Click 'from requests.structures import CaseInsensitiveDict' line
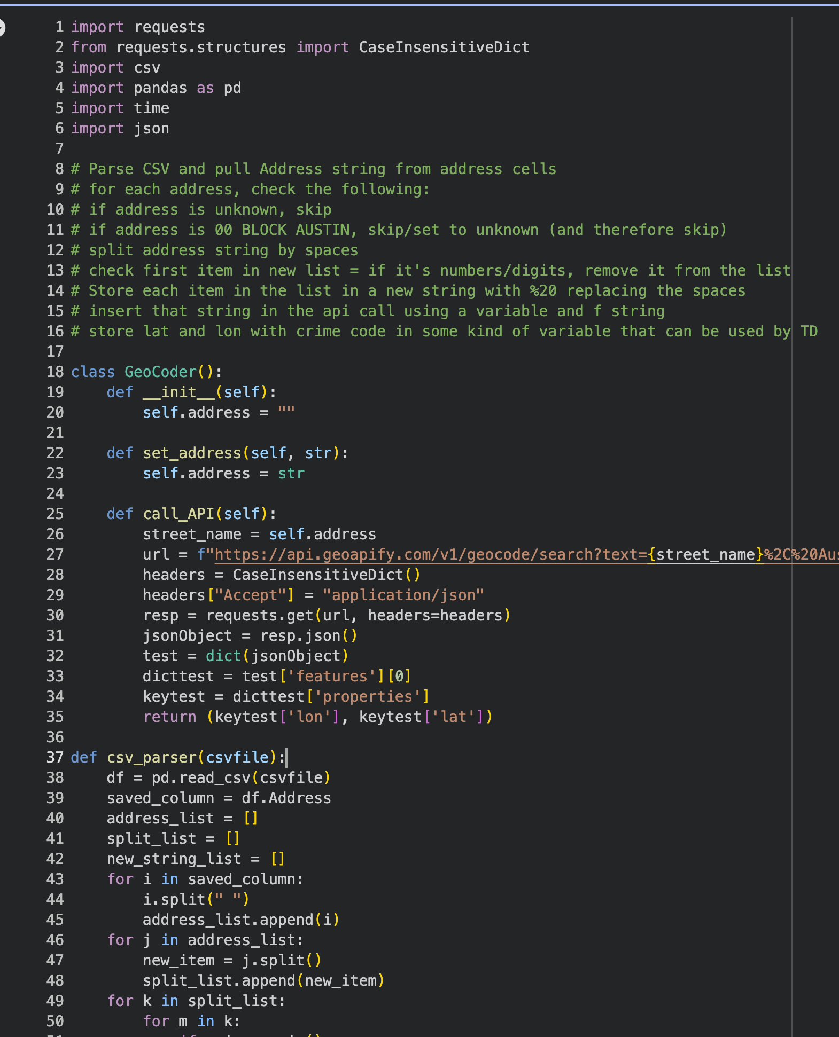839x1037 pixels. (300, 48)
